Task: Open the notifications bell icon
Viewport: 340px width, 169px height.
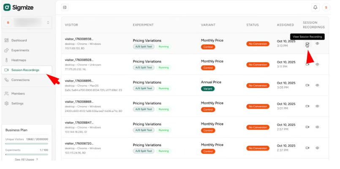Action: coord(315,7)
